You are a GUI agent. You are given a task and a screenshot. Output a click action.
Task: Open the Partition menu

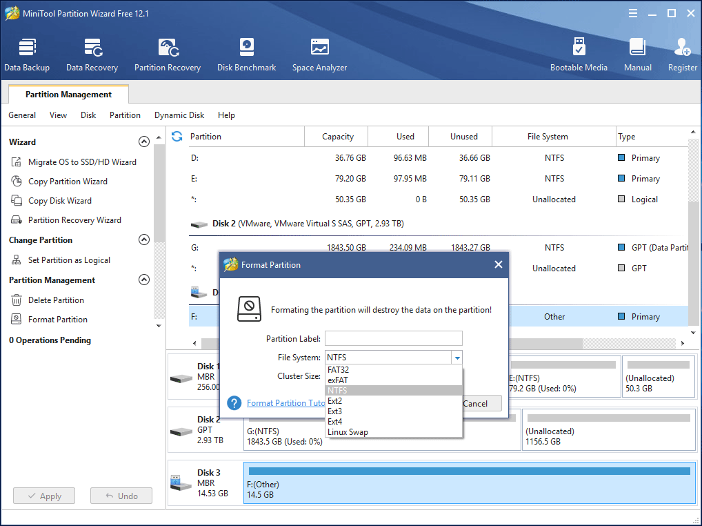pos(125,115)
